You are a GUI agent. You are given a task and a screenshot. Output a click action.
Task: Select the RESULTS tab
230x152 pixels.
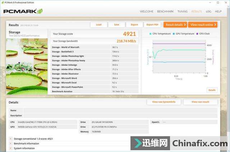[x=197, y=11]
